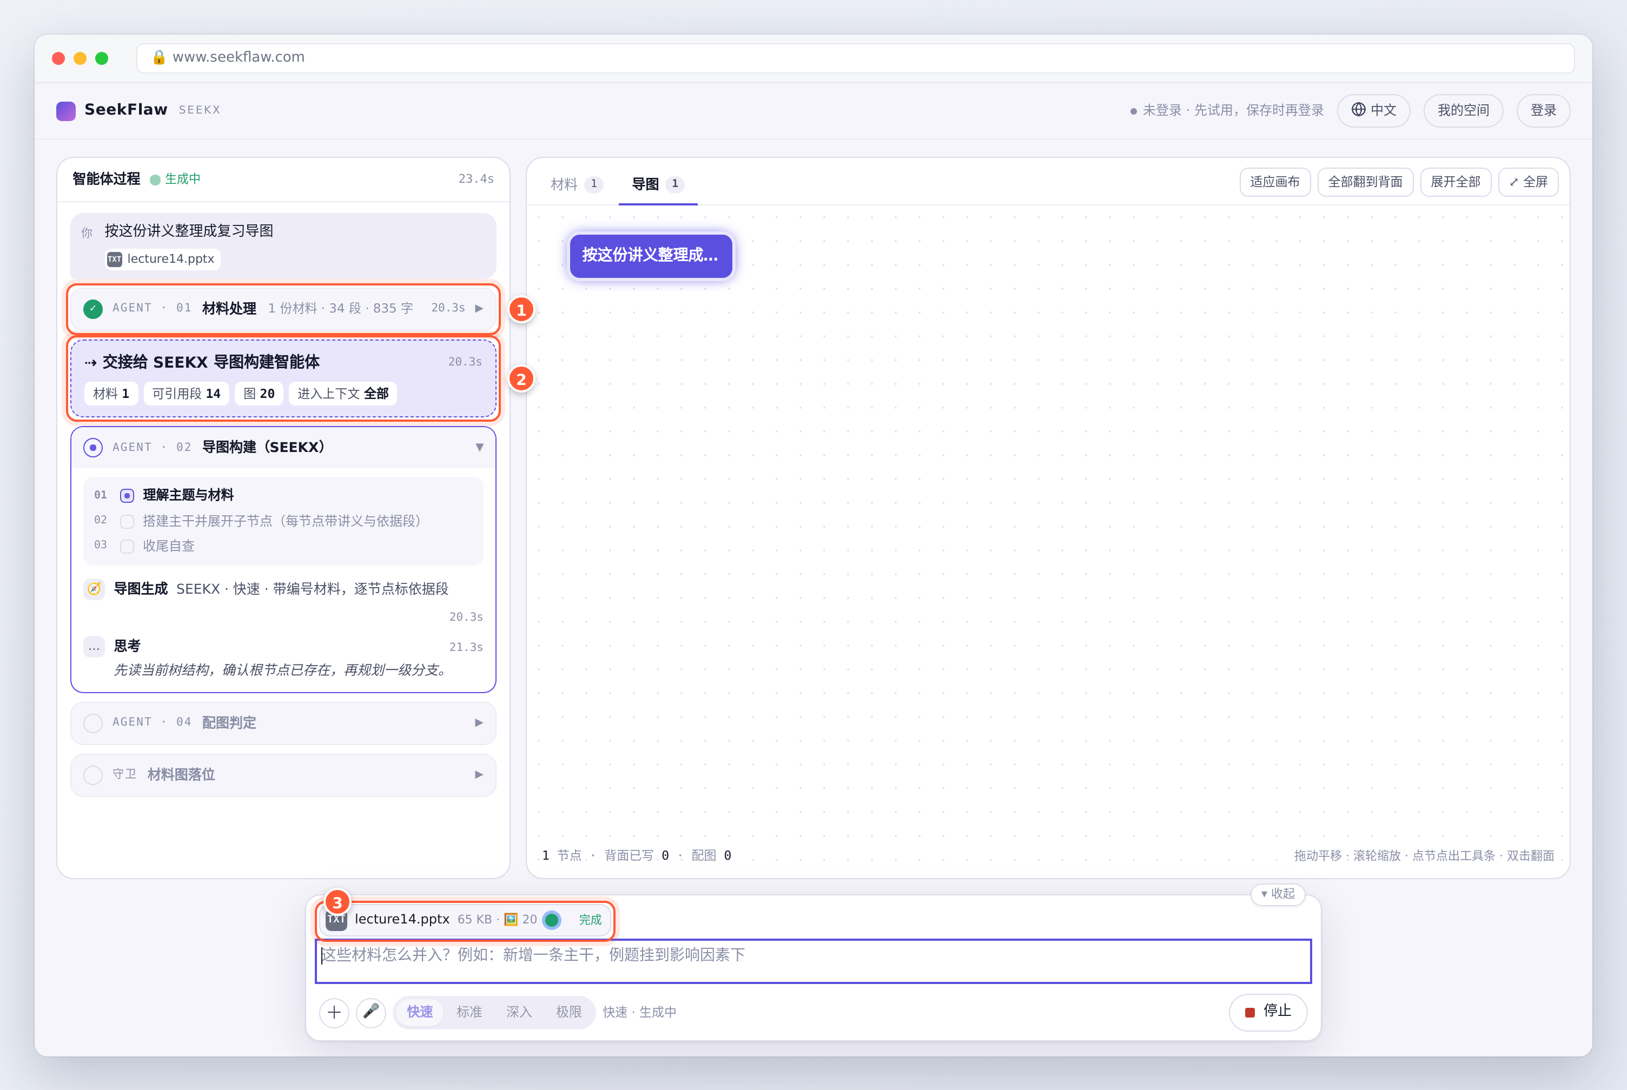Select the 极限 mode option
Viewport: 1627px width, 1090px height.
coord(569,1012)
